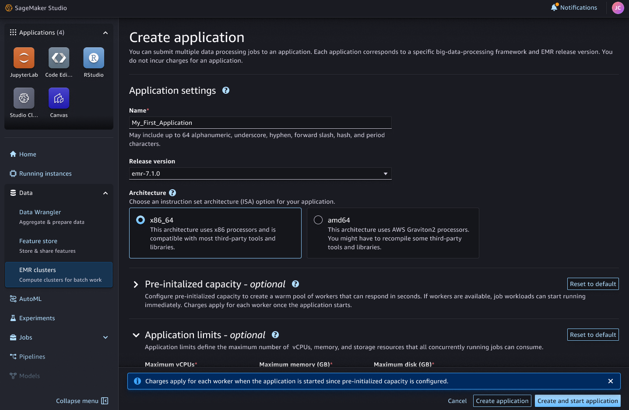The height and width of the screenshot is (410, 629).
Task: Select the amd64 Graviton2 architecture
Action: tap(318, 219)
